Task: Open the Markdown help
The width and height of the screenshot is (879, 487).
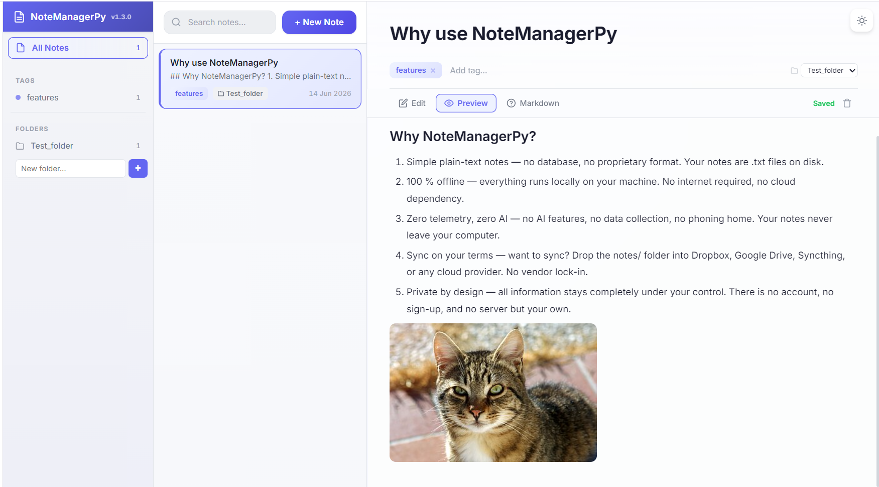Action: coord(533,103)
